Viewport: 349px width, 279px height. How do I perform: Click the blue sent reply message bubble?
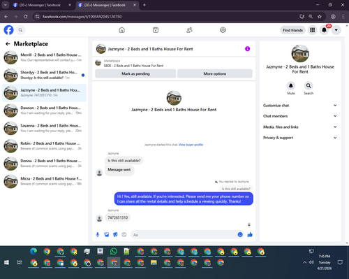coord(184,199)
